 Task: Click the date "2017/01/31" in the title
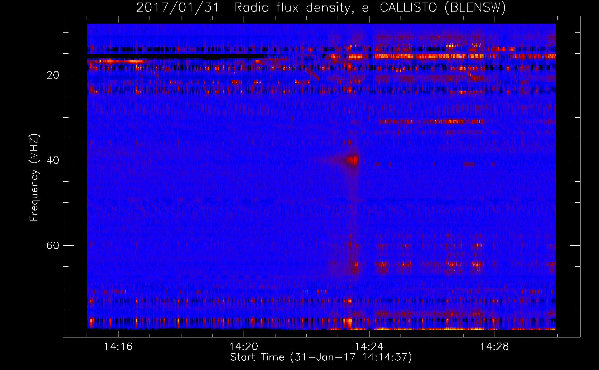click(178, 7)
